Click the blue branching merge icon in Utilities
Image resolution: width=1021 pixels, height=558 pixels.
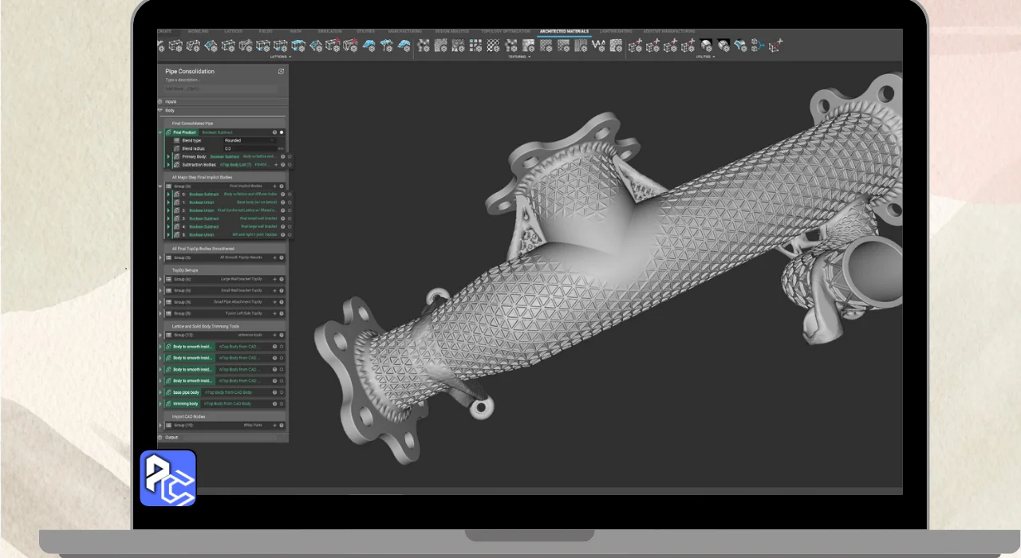(x=757, y=46)
